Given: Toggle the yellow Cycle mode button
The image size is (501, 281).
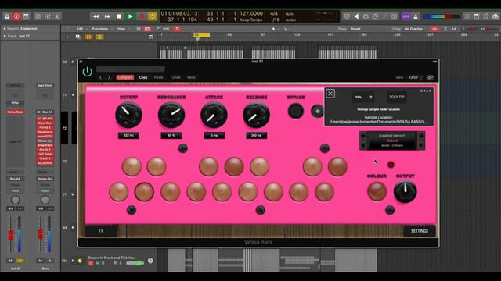Looking at the screenshot, I should (x=153, y=16).
